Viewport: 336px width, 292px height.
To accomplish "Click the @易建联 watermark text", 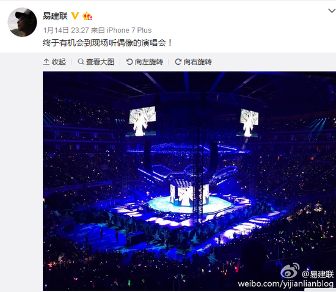I will pyautogui.click(x=318, y=274).
